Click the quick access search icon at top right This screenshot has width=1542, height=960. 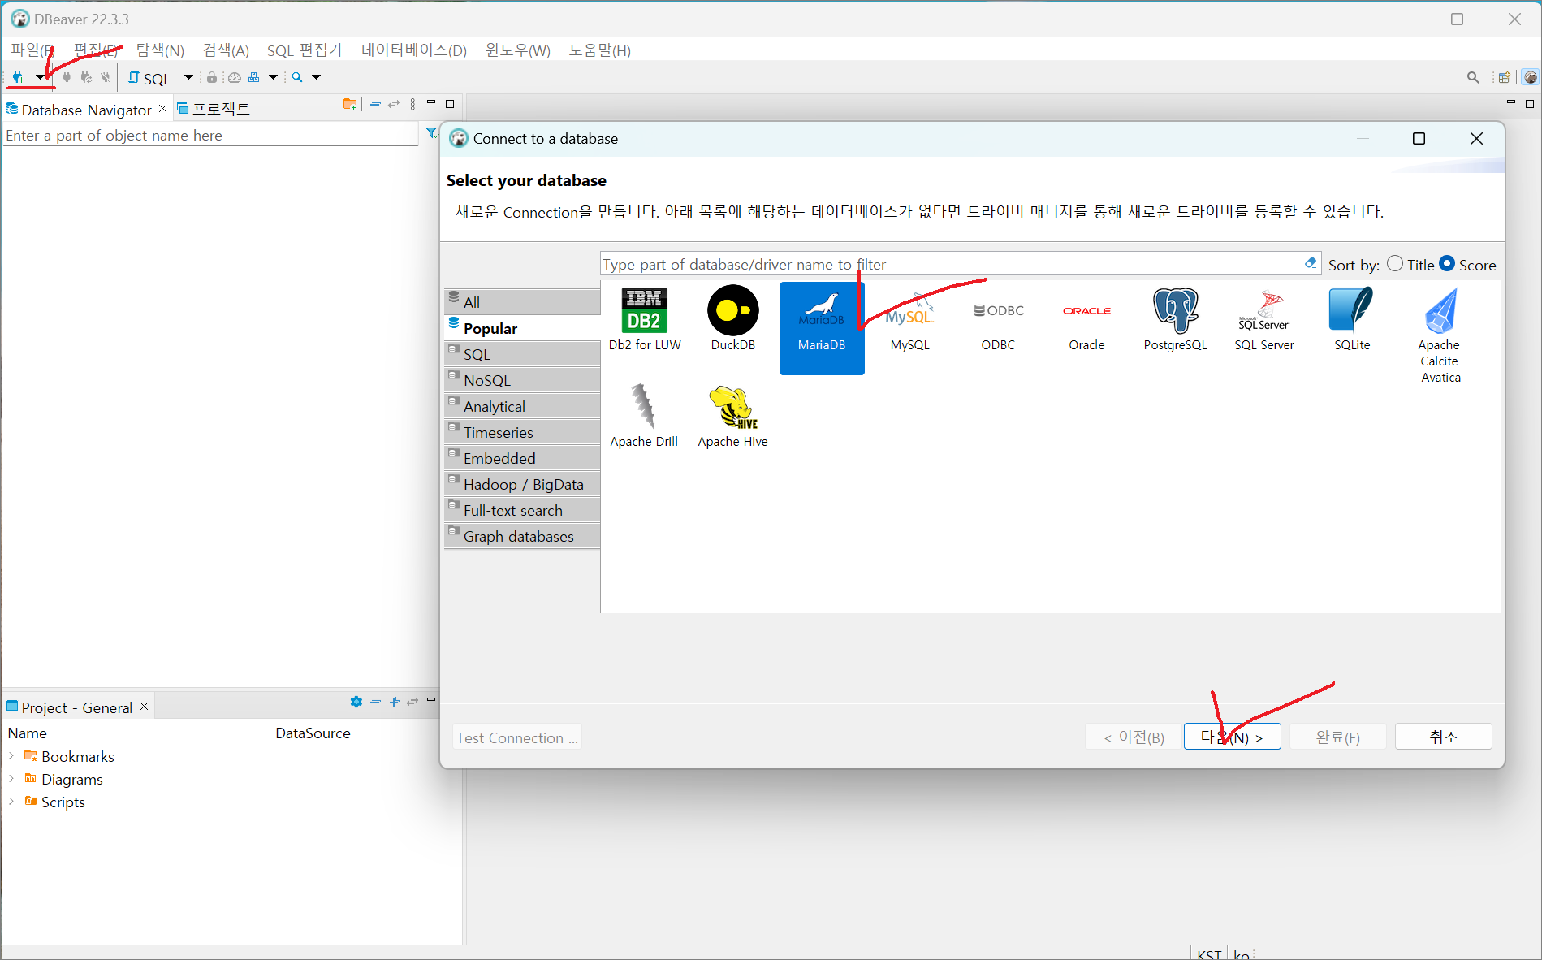pyautogui.click(x=1473, y=77)
